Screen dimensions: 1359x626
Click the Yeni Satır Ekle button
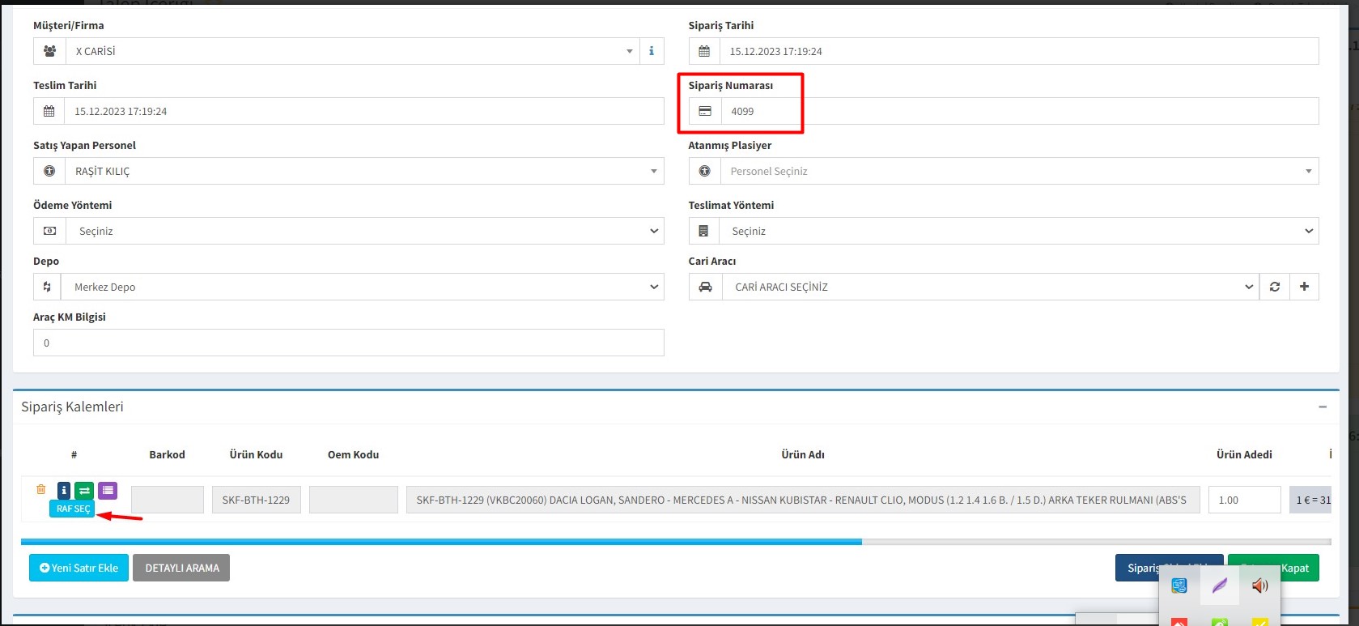79,568
